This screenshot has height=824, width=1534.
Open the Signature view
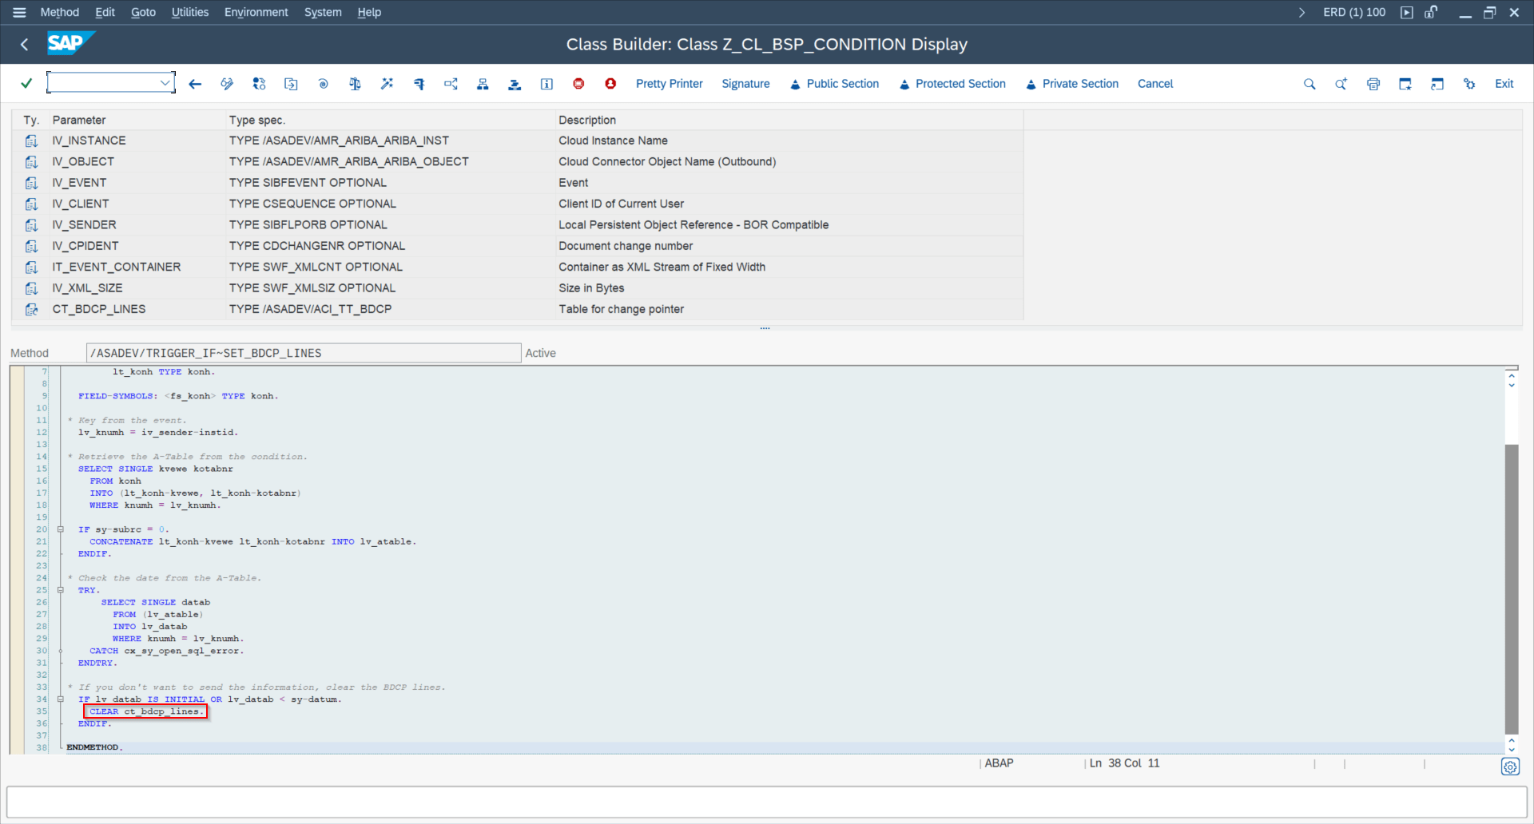click(x=745, y=84)
